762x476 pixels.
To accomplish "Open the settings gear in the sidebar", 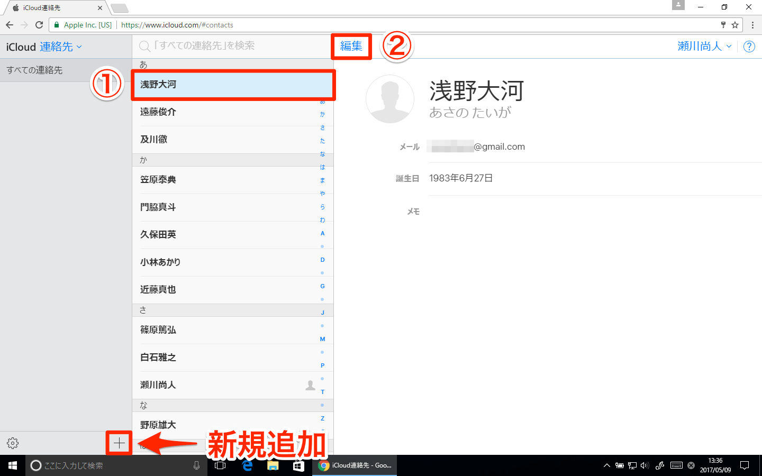I will [x=13, y=443].
